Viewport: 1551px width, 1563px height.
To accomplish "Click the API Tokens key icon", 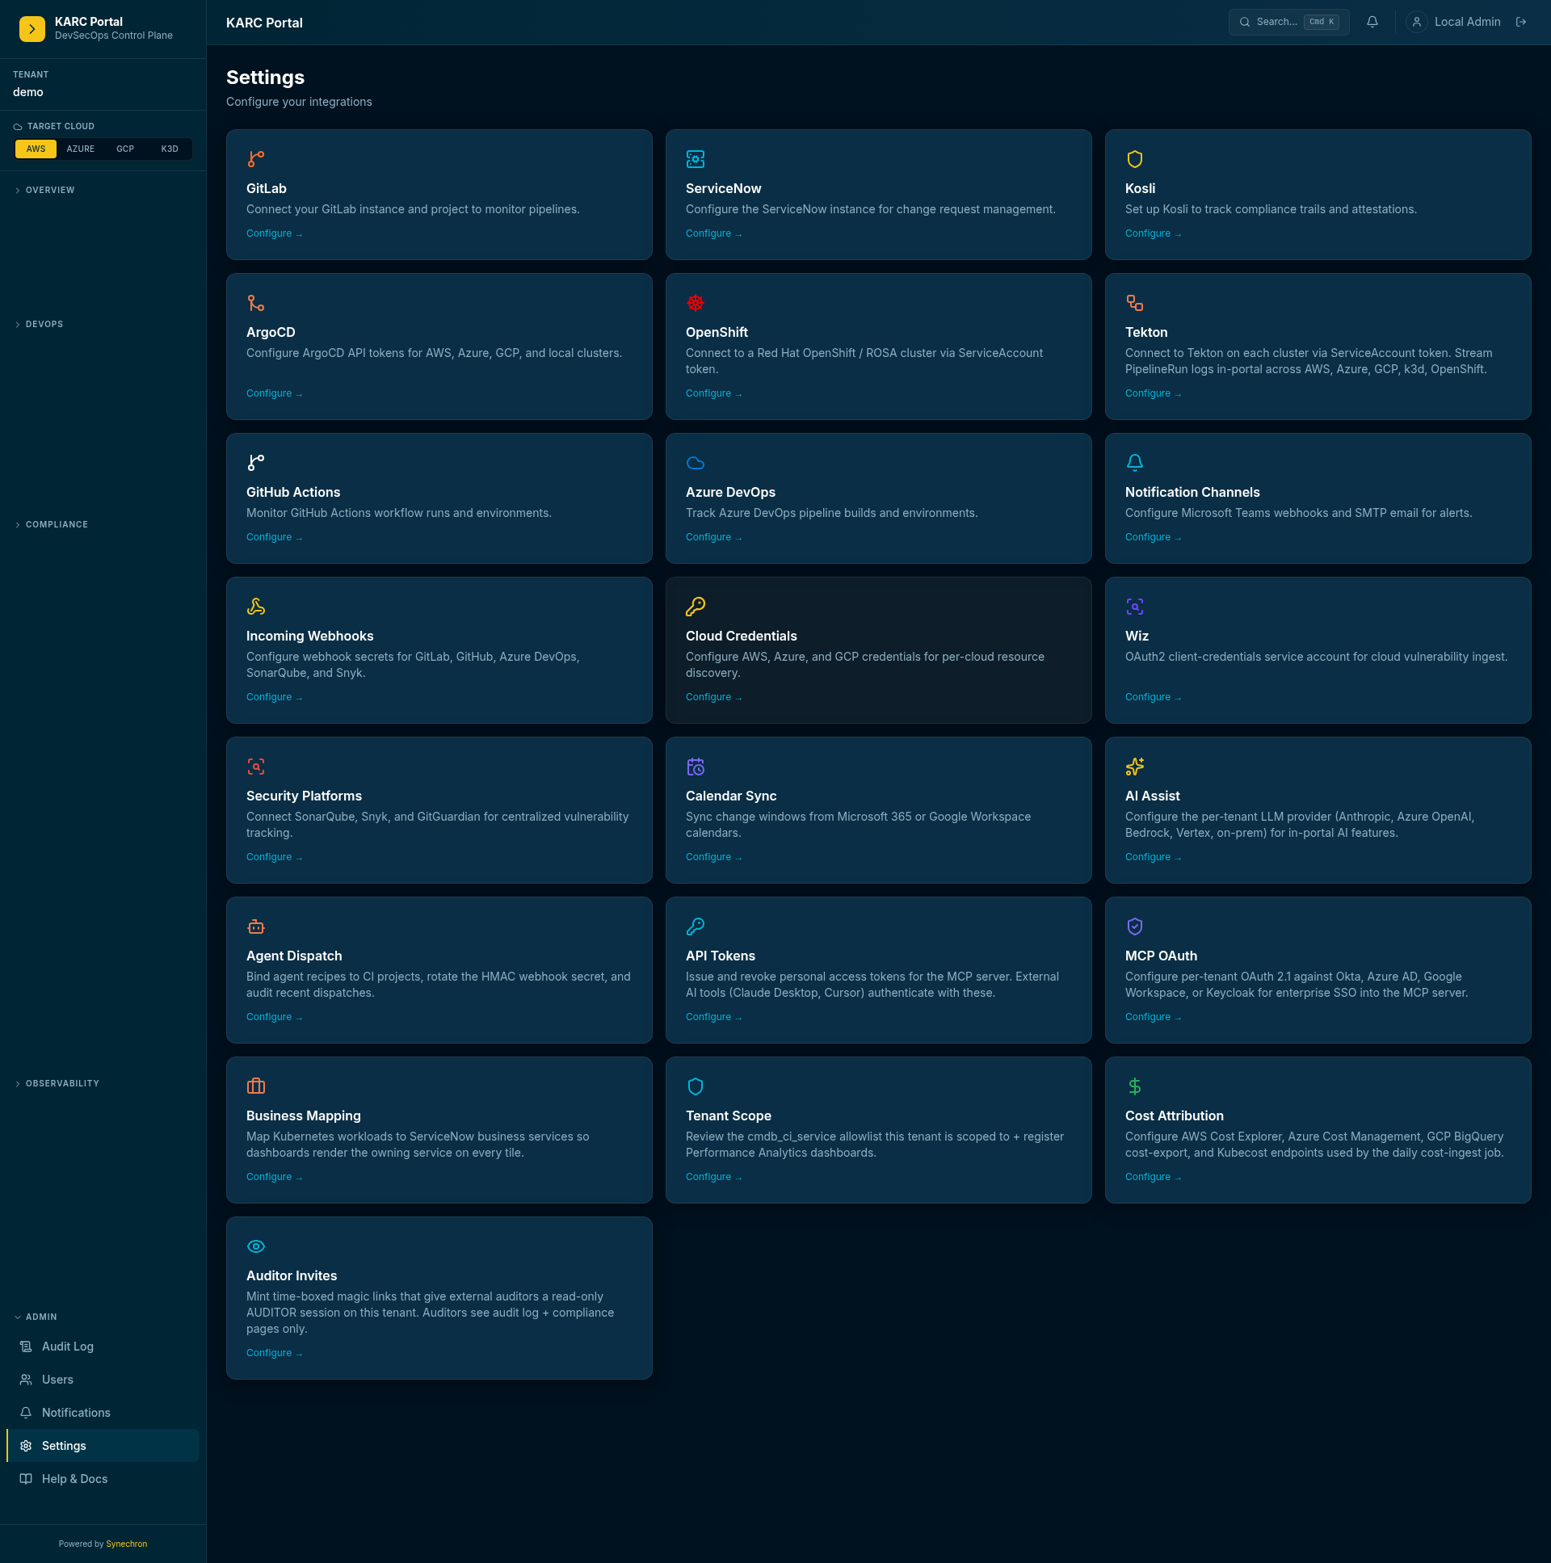I will pos(695,926).
